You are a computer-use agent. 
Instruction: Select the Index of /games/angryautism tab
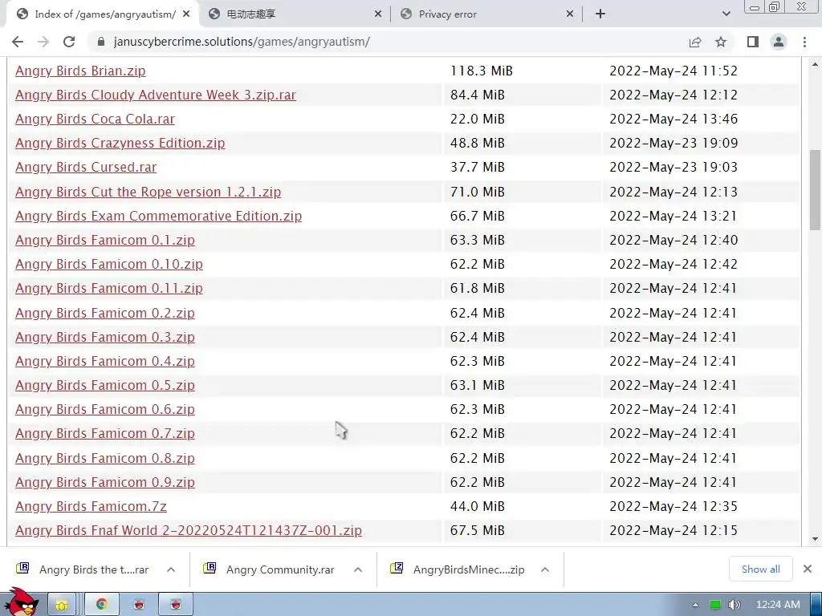[103, 14]
